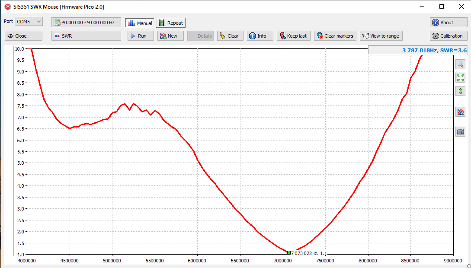Start a scan with the Run button
The image size is (471, 268).
pyautogui.click(x=141, y=36)
